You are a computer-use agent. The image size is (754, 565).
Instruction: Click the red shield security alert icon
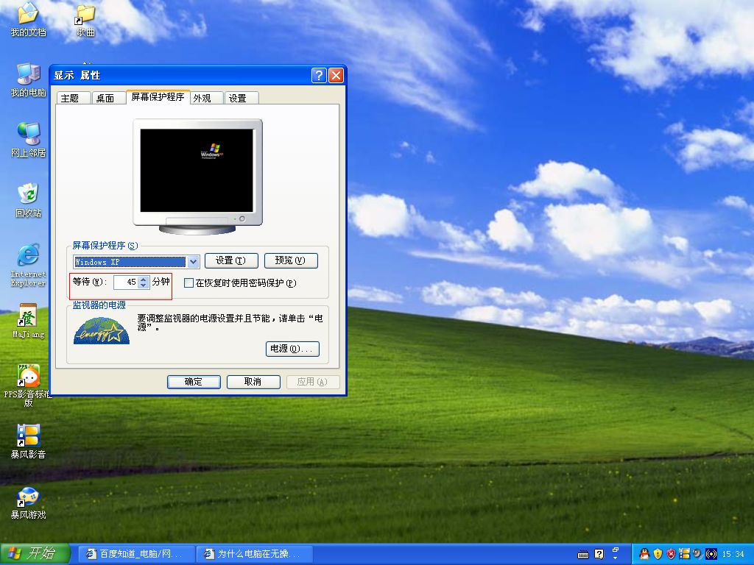[x=671, y=554]
